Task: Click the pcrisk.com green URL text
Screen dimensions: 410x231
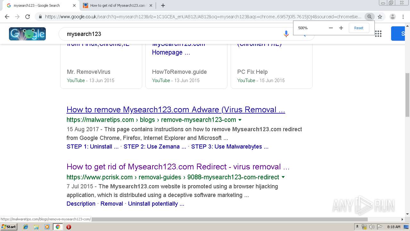Action: tap(173, 177)
